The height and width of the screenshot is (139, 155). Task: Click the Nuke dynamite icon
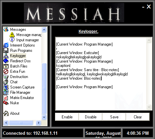click(6, 103)
